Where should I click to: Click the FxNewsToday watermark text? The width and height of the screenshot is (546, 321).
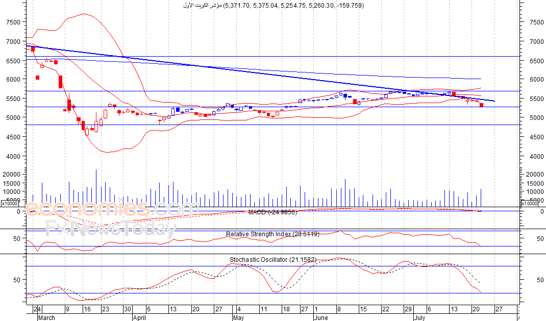pos(111,229)
